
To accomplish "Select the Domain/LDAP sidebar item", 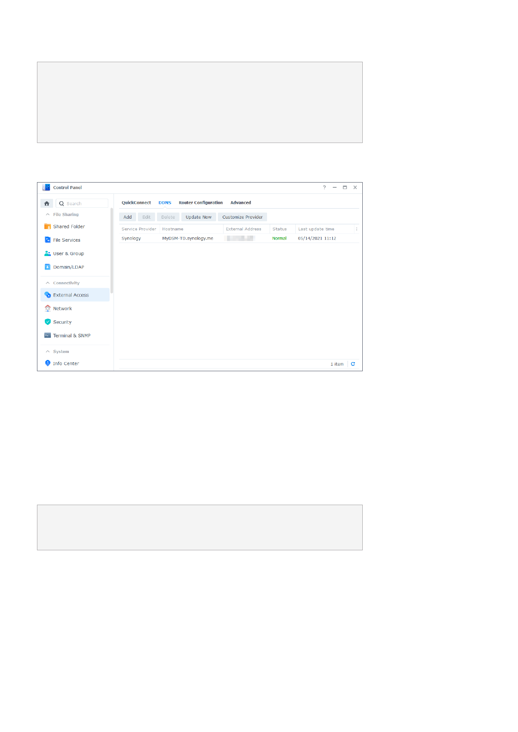I will (68, 267).
